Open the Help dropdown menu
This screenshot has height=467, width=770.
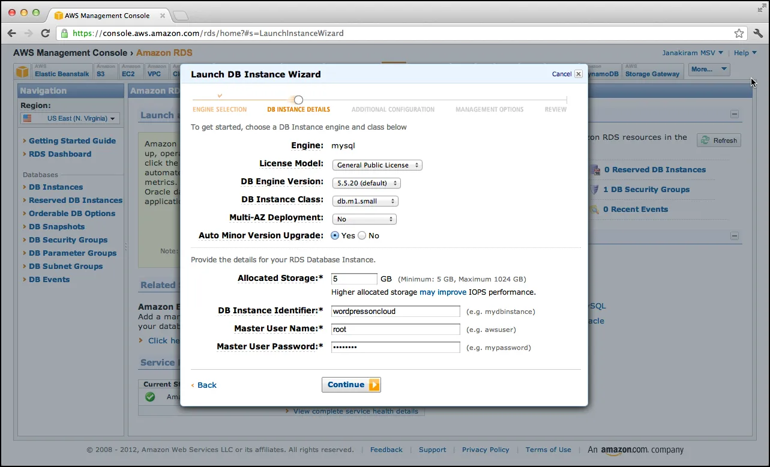click(x=745, y=53)
